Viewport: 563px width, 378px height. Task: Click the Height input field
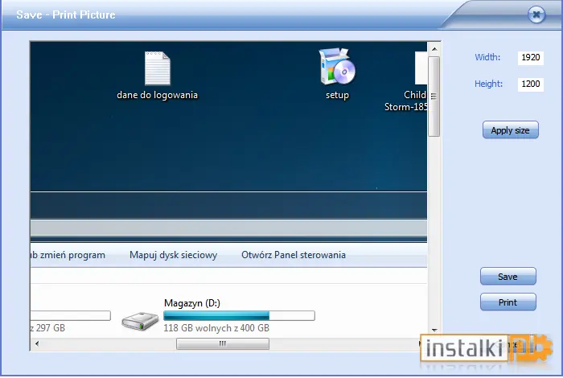(530, 84)
